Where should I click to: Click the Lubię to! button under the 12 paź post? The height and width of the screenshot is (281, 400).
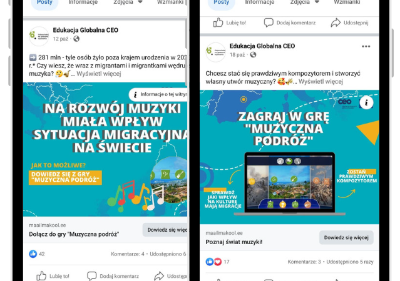point(53,276)
